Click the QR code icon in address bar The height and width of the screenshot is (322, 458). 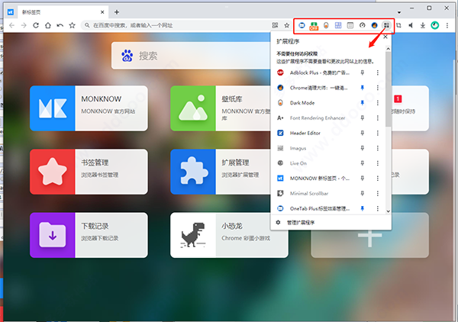coord(275,25)
